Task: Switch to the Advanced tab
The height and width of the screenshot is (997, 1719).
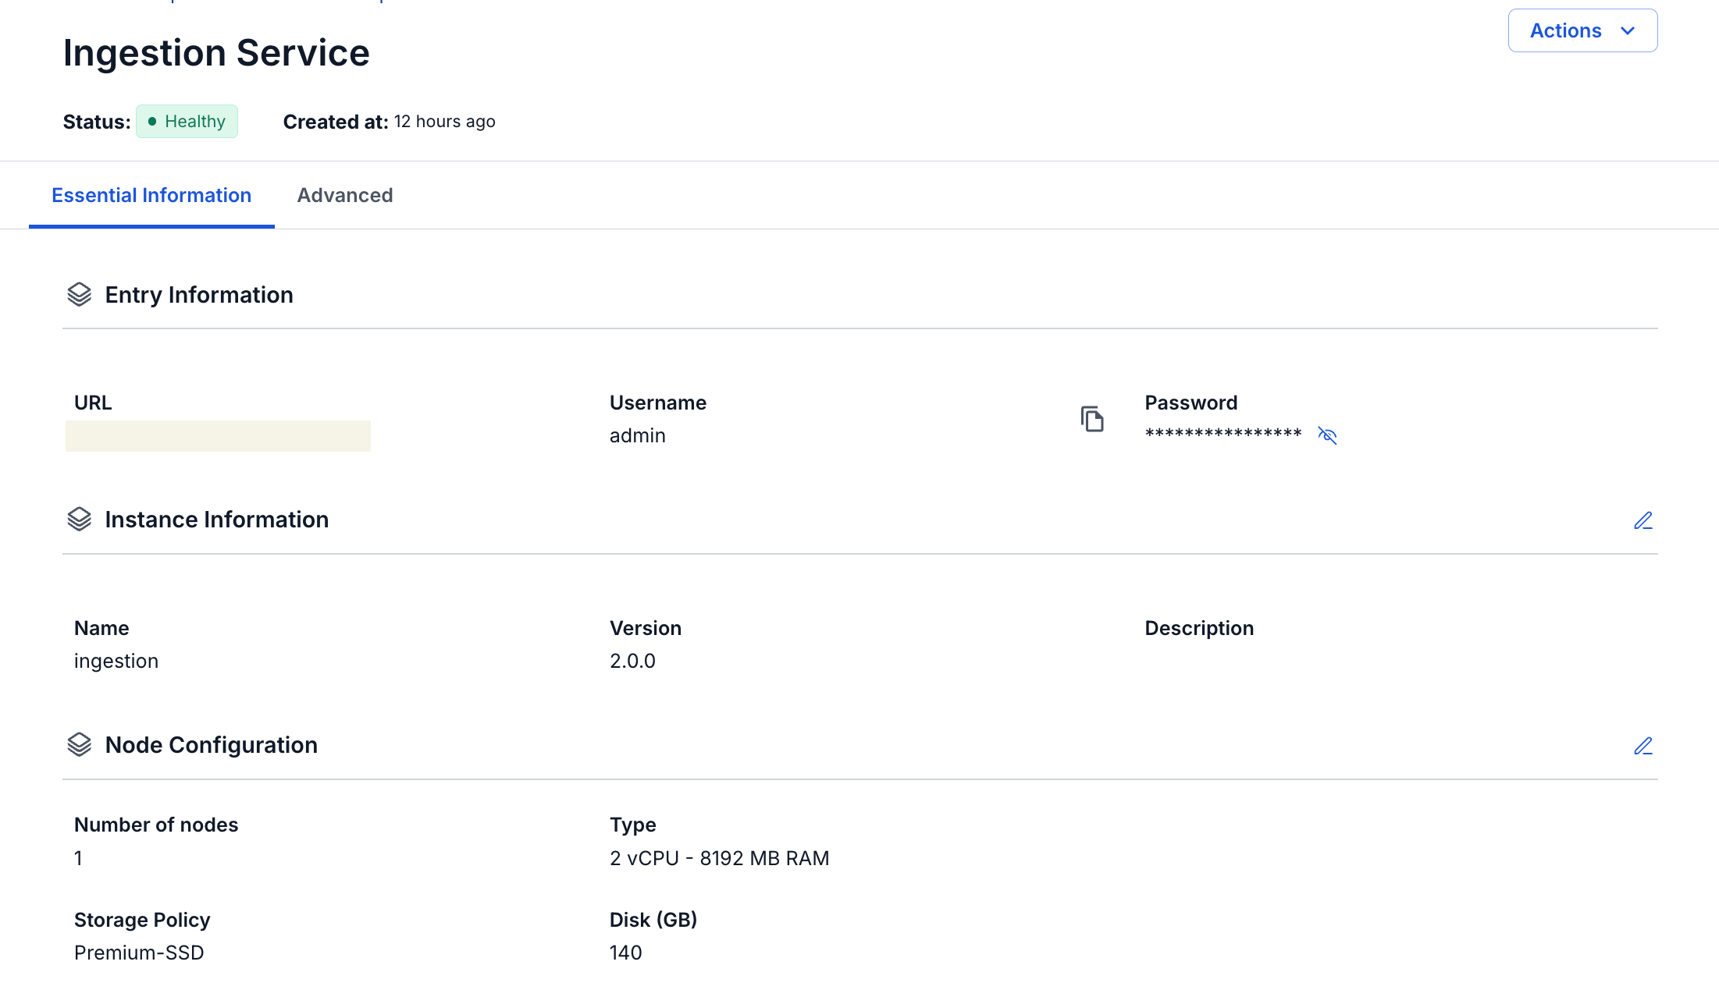Action: tap(345, 195)
